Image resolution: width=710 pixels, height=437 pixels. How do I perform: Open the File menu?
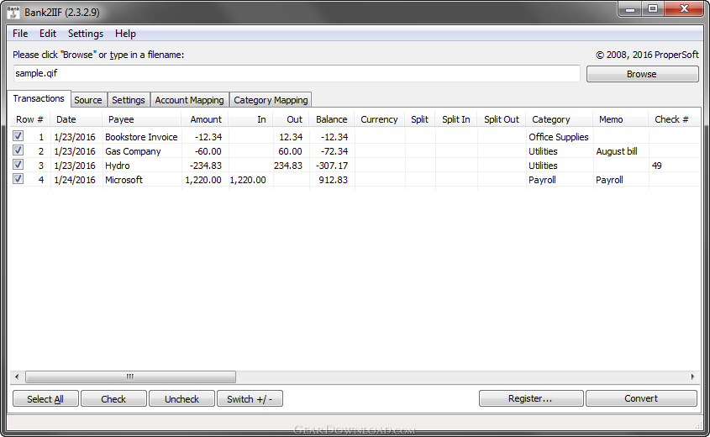(x=20, y=34)
